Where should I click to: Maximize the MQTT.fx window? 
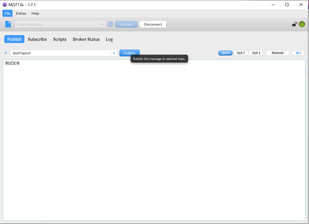click(287, 5)
